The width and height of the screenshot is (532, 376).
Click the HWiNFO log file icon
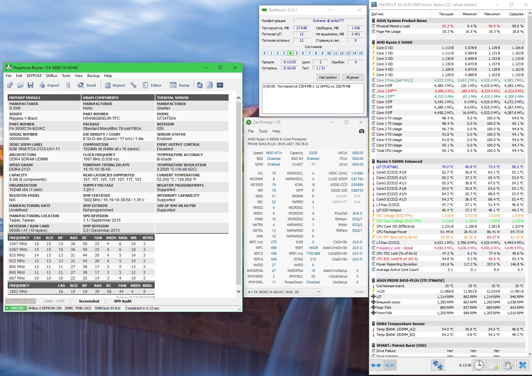point(493,365)
